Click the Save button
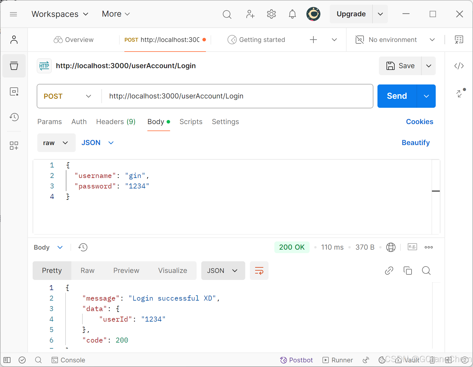The image size is (473, 367). click(400, 66)
